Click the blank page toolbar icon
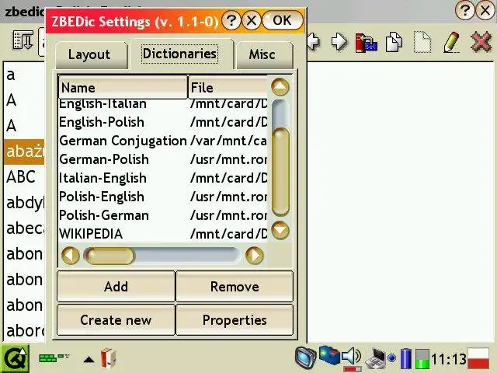This screenshot has height=373, width=497. (x=422, y=42)
